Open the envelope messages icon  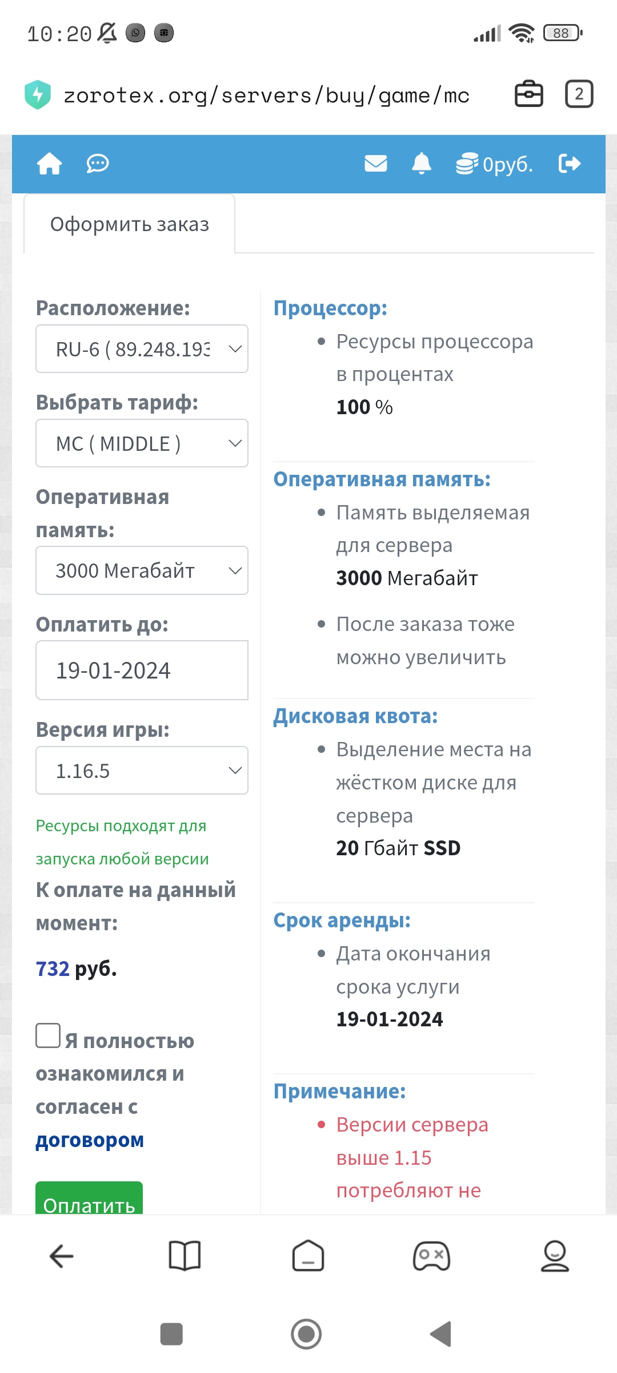[376, 164]
